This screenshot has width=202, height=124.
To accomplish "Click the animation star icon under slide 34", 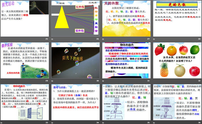I will [x=52, y=123].
